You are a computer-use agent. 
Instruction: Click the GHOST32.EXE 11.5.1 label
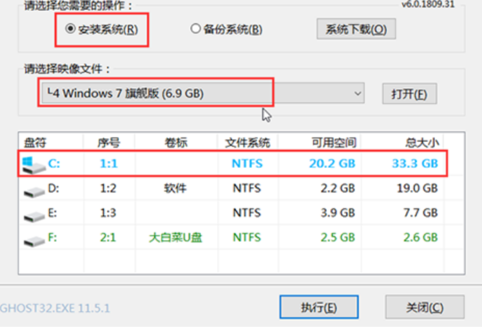click(x=55, y=308)
